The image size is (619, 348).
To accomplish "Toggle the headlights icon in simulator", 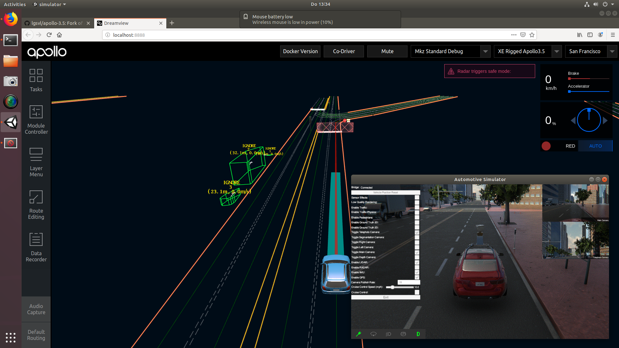I will (388, 334).
